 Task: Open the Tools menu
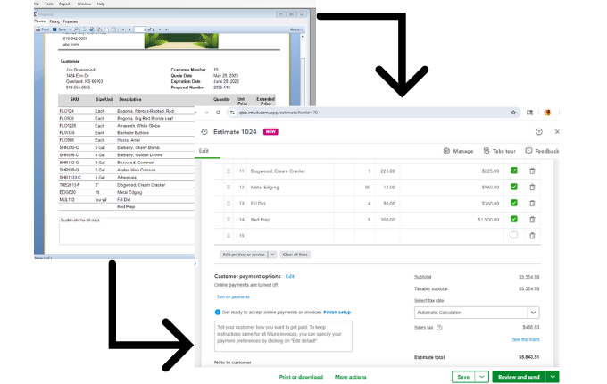coord(49,4)
